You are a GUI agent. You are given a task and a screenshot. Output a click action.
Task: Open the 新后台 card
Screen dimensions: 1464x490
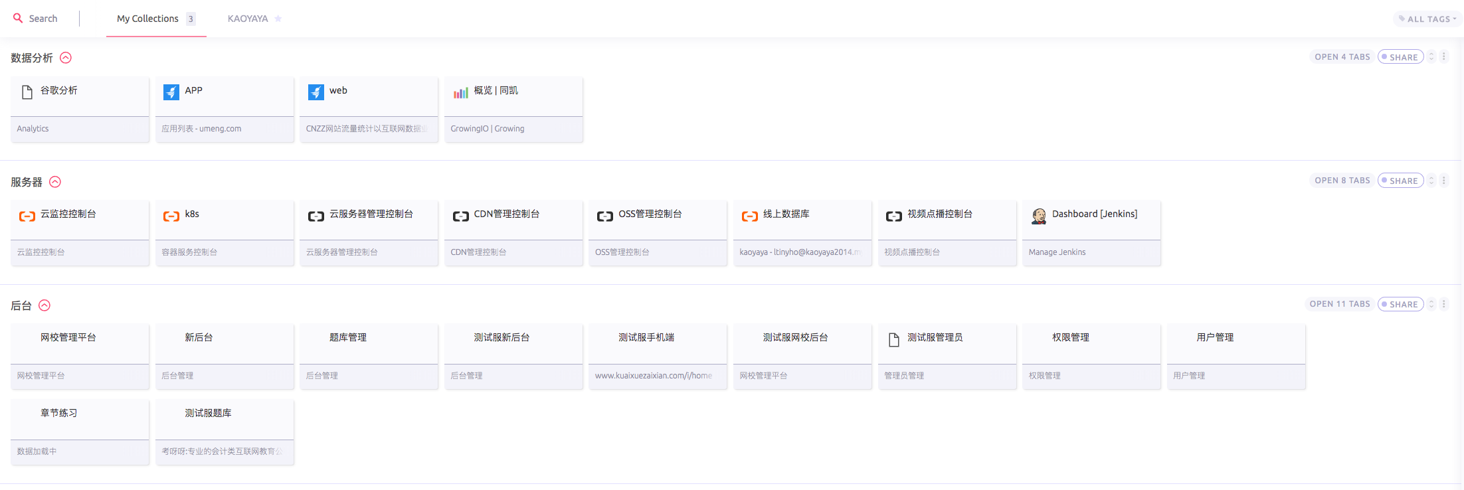[225, 357]
